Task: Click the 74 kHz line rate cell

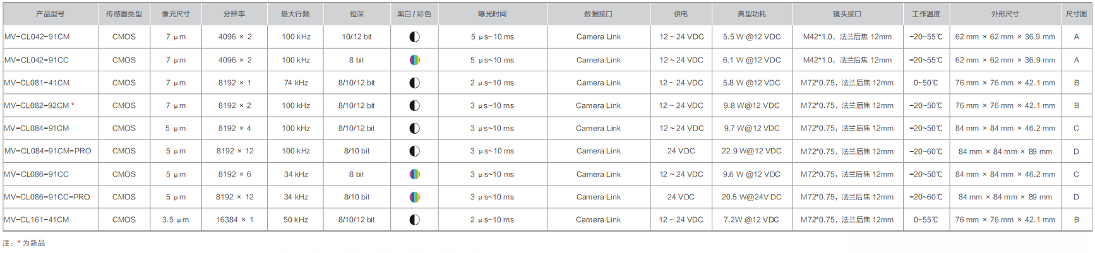Action: pos(296,83)
